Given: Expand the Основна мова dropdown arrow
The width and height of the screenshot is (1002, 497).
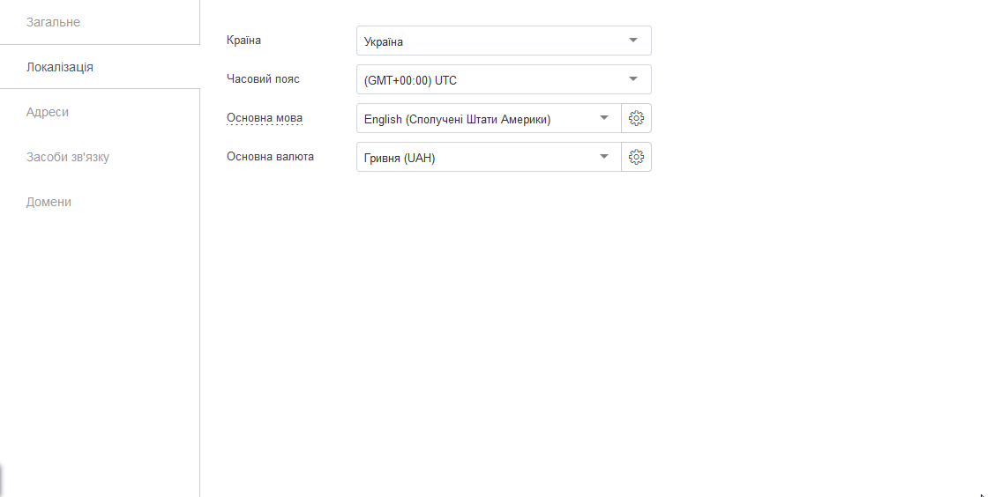Looking at the screenshot, I should tap(603, 118).
